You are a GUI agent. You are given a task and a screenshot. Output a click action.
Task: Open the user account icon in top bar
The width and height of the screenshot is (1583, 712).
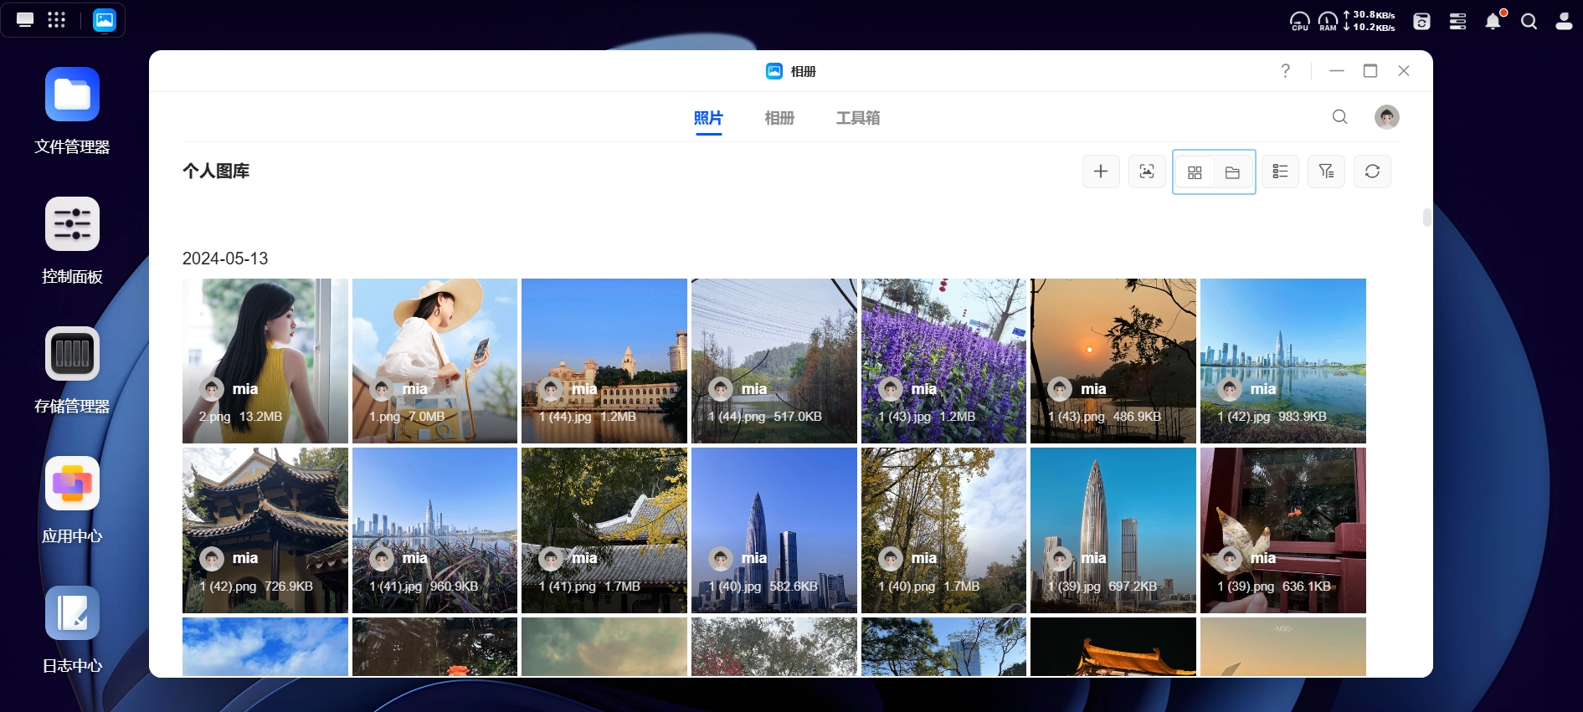pyautogui.click(x=1564, y=22)
